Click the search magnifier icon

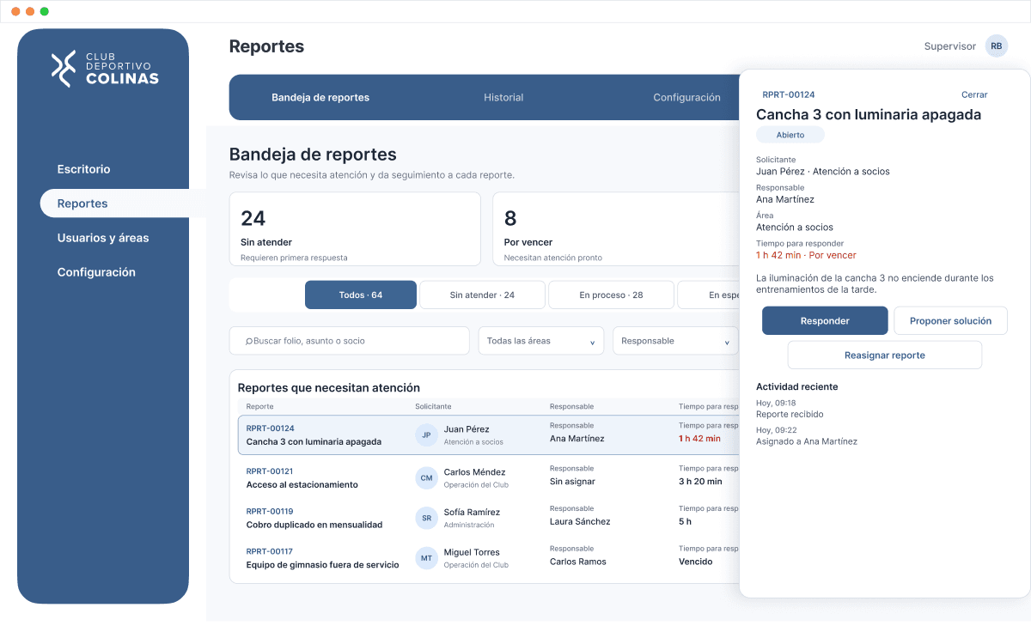pyautogui.click(x=249, y=341)
